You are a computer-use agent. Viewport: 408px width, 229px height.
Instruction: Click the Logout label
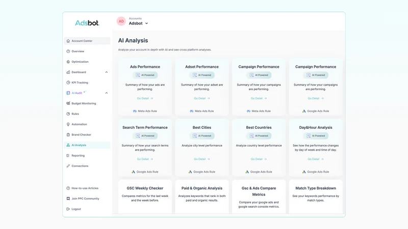point(76,209)
